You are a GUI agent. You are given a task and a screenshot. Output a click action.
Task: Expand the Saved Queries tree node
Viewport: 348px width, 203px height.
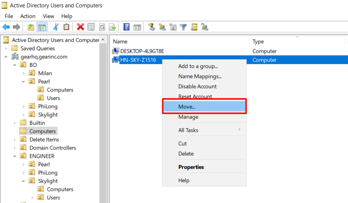point(6,48)
